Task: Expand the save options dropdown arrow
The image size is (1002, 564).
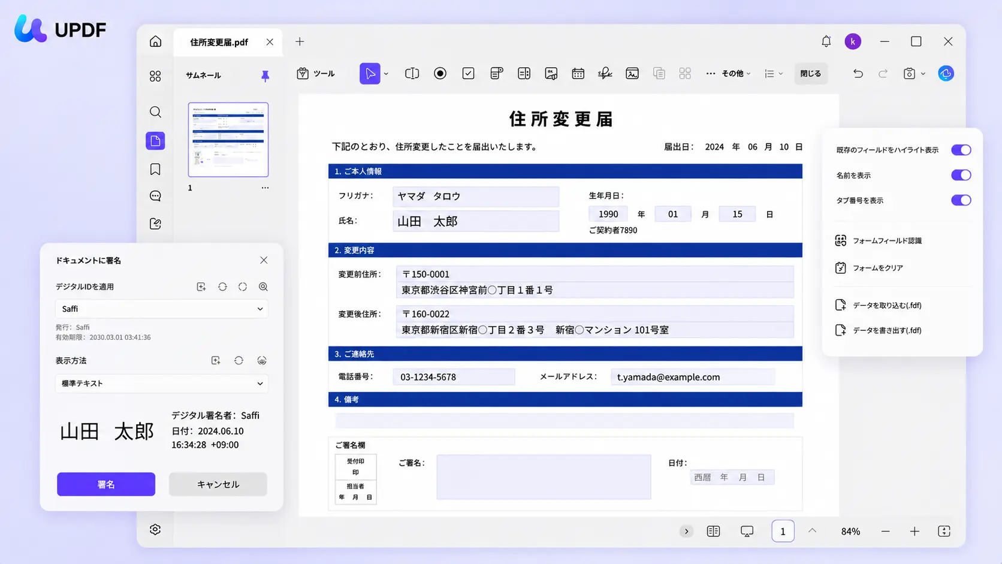Action: tap(923, 74)
